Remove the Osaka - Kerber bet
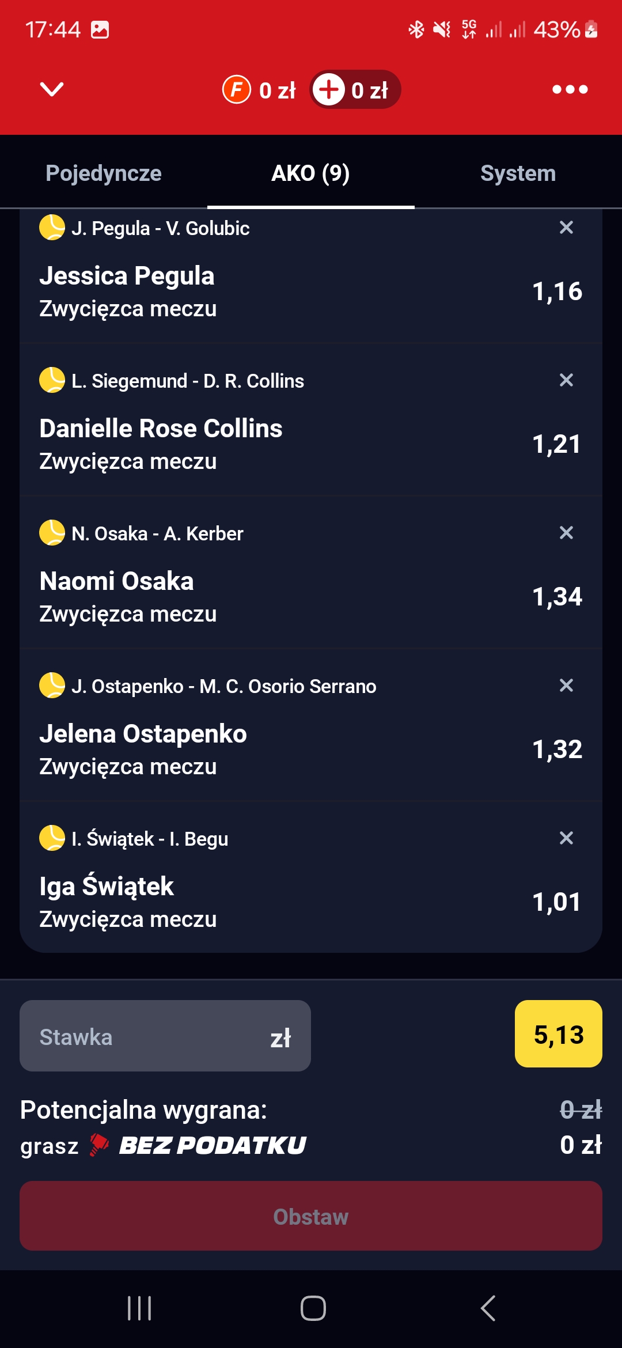The height and width of the screenshot is (1348, 622). click(566, 533)
